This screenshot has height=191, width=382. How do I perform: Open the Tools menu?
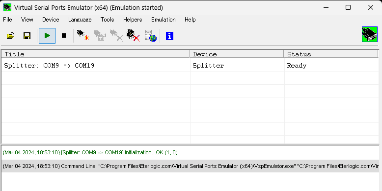(x=107, y=20)
